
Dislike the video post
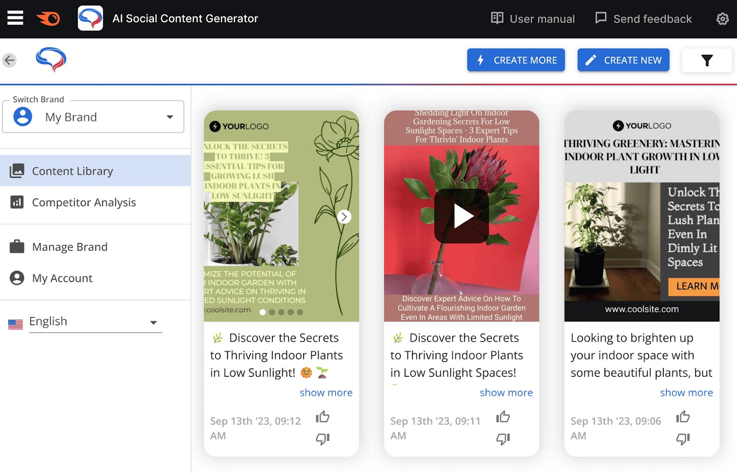point(503,438)
